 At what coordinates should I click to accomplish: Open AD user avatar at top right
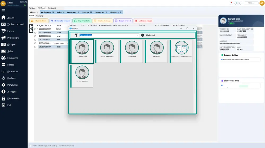coord(262,3)
